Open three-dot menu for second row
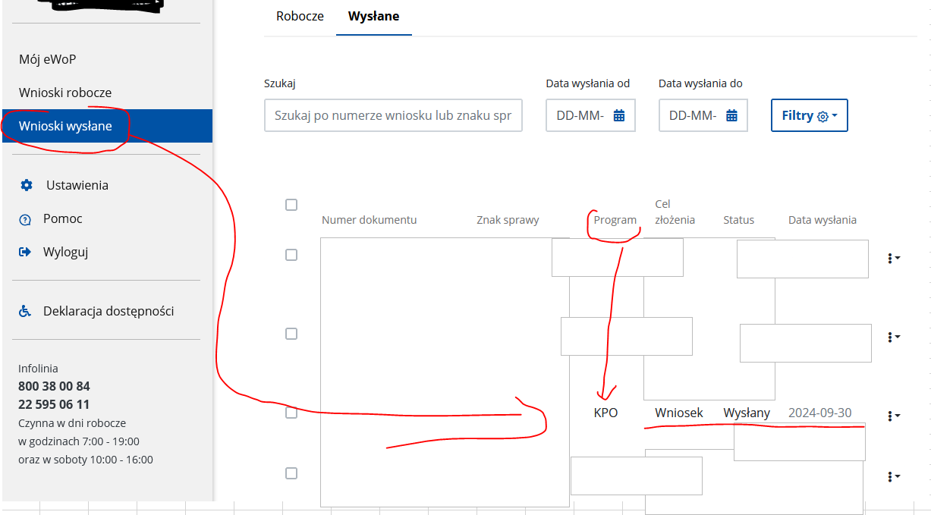The image size is (931, 515). click(892, 336)
